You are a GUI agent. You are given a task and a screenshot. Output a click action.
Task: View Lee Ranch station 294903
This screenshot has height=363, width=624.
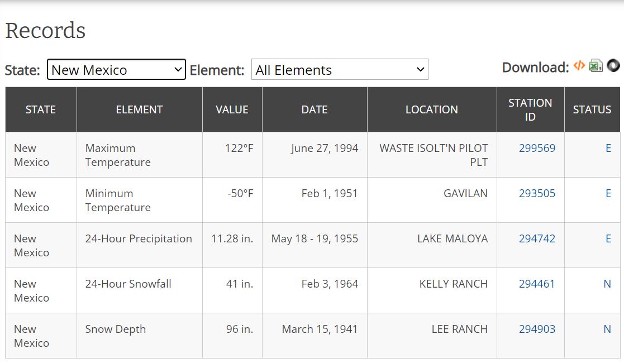click(x=537, y=329)
